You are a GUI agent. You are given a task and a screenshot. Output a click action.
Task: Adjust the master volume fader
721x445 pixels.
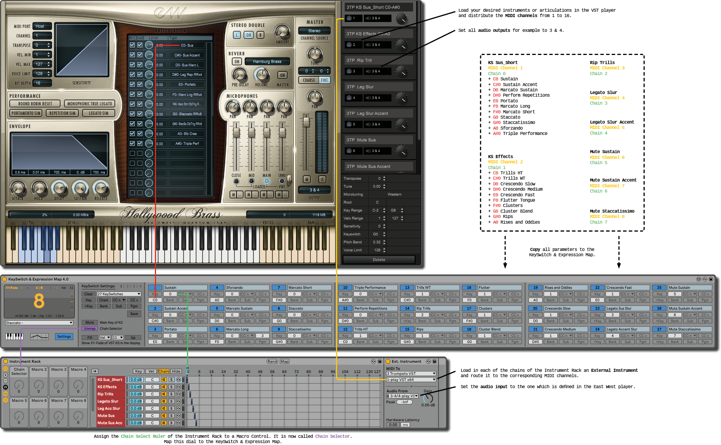pyautogui.click(x=306, y=122)
